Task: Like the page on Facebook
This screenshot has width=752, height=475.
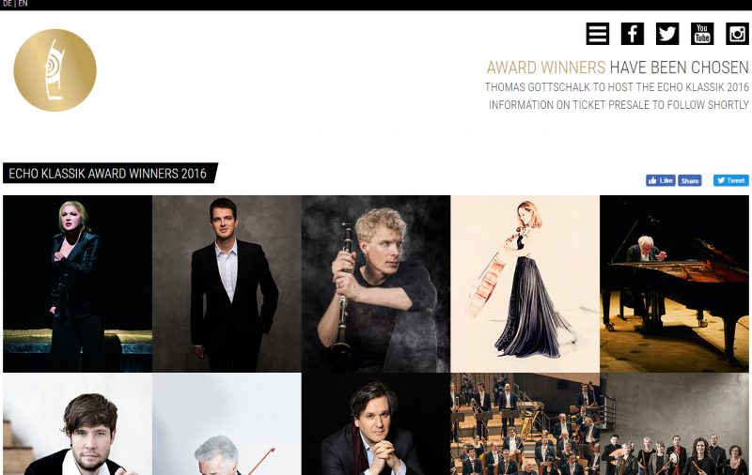Action: [x=661, y=180]
